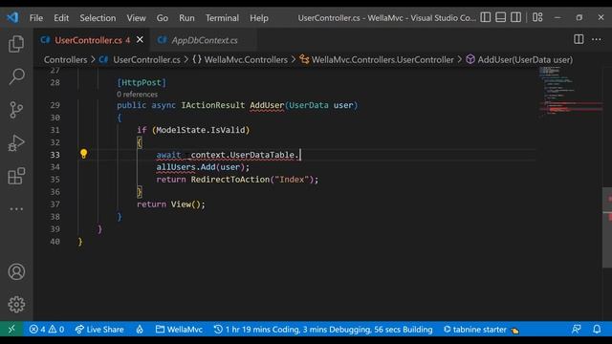Switch to the AppDbContext.cs tab

click(x=204, y=40)
